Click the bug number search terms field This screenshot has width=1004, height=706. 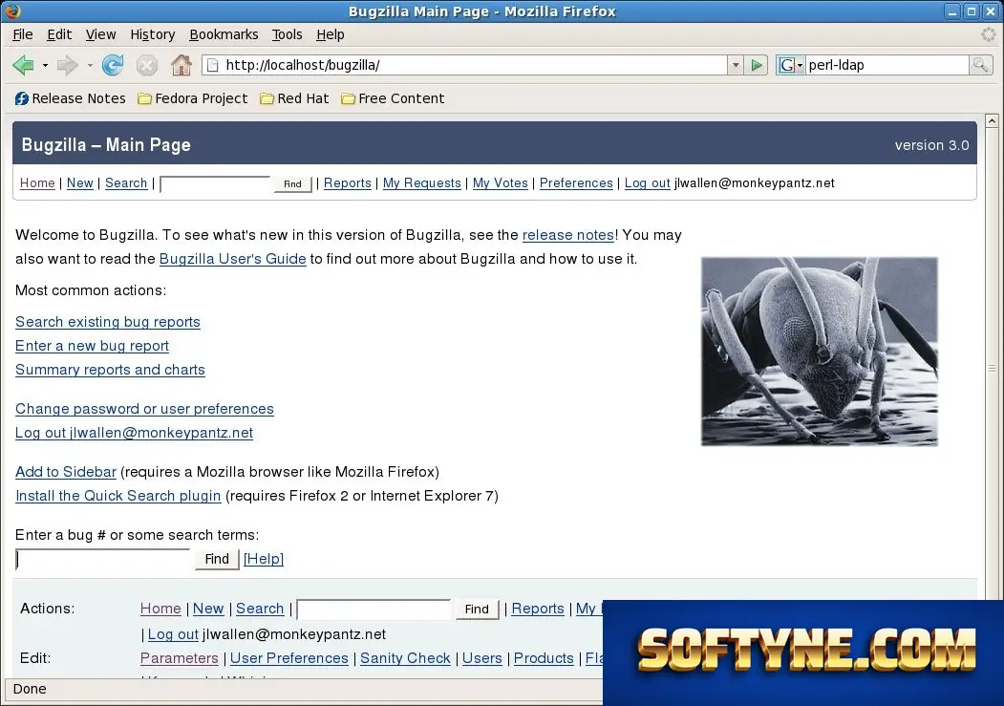tap(103, 559)
